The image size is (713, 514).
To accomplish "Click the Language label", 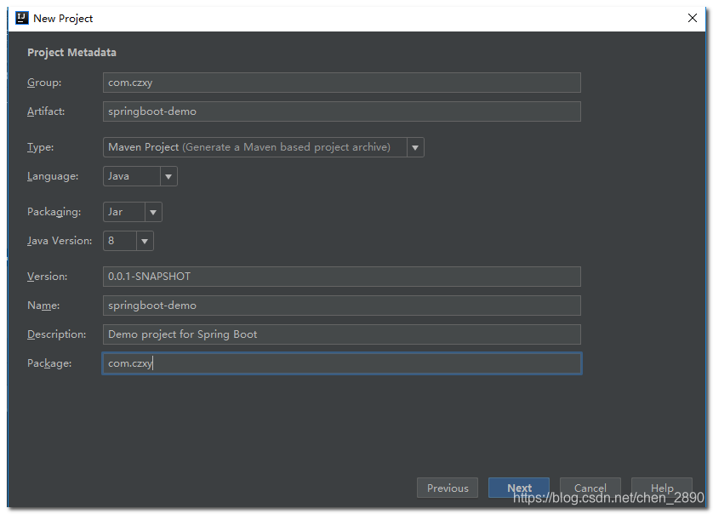I will (53, 176).
